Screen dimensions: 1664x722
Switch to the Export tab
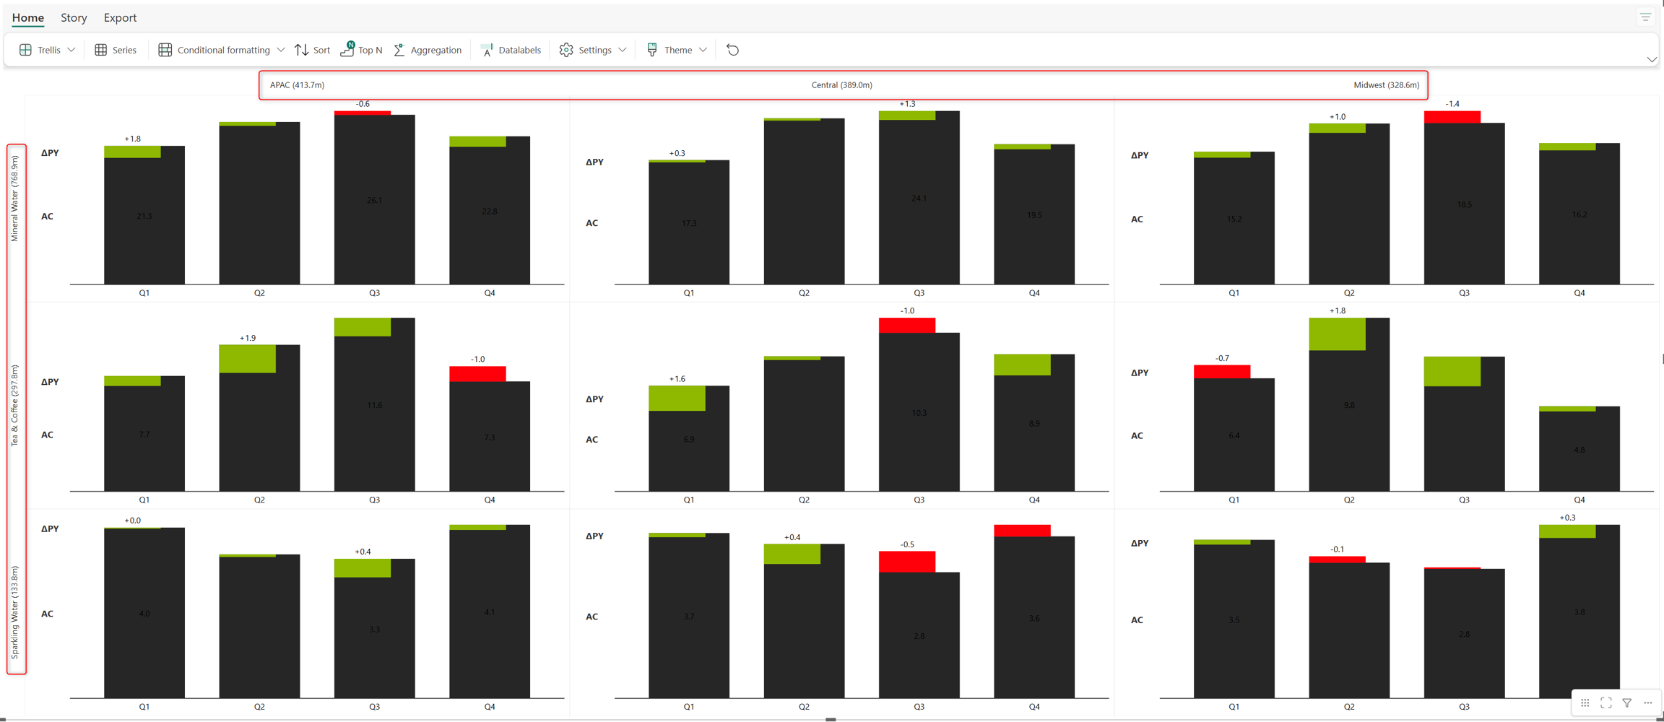coord(120,17)
